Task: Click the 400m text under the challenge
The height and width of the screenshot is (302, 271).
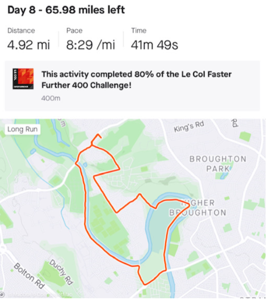Action: pyautogui.click(x=51, y=99)
